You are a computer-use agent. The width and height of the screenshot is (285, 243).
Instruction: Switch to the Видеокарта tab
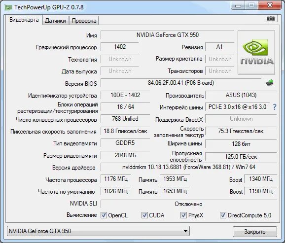[x=24, y=20]
